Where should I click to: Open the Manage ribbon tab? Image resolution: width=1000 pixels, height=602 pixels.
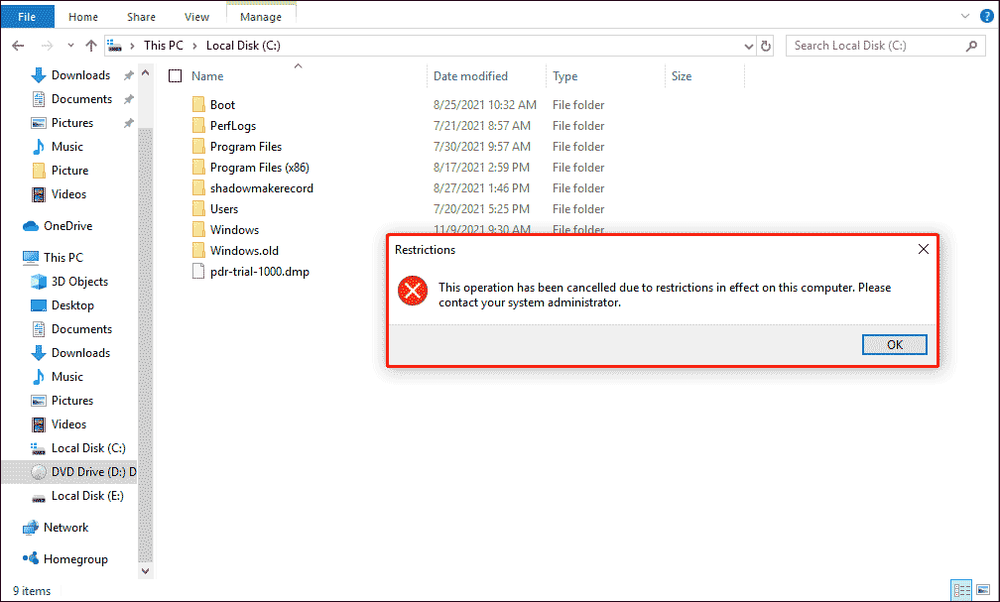click(x=260, y=16)
